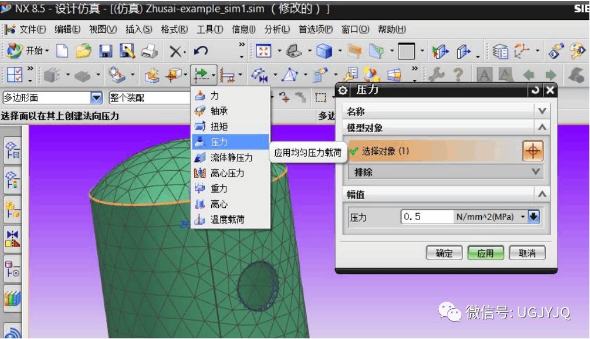Viewport: 590px width, 339px height.
Task: Open the 多边形面 filter dropdown
Action: [x=97, y=98]
